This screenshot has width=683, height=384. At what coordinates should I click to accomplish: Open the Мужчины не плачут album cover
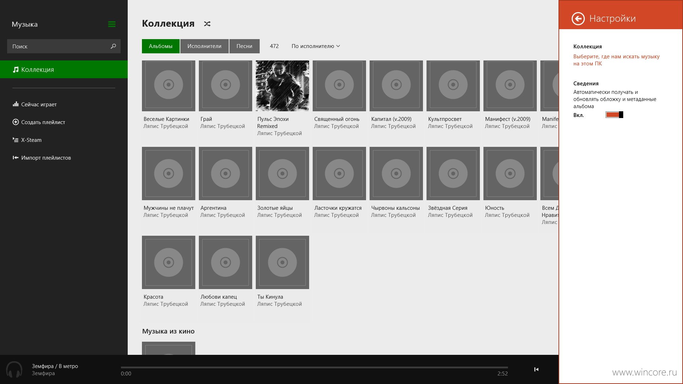(169, 174)
